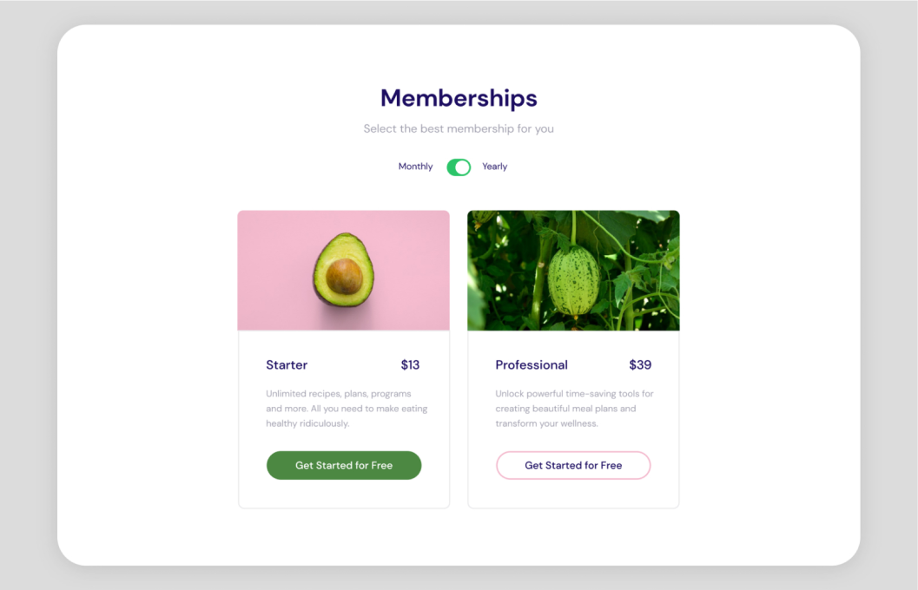918x590 pixels.
Task: Click Professional plan's outlined Get Started button
Action: pos(573,465)
